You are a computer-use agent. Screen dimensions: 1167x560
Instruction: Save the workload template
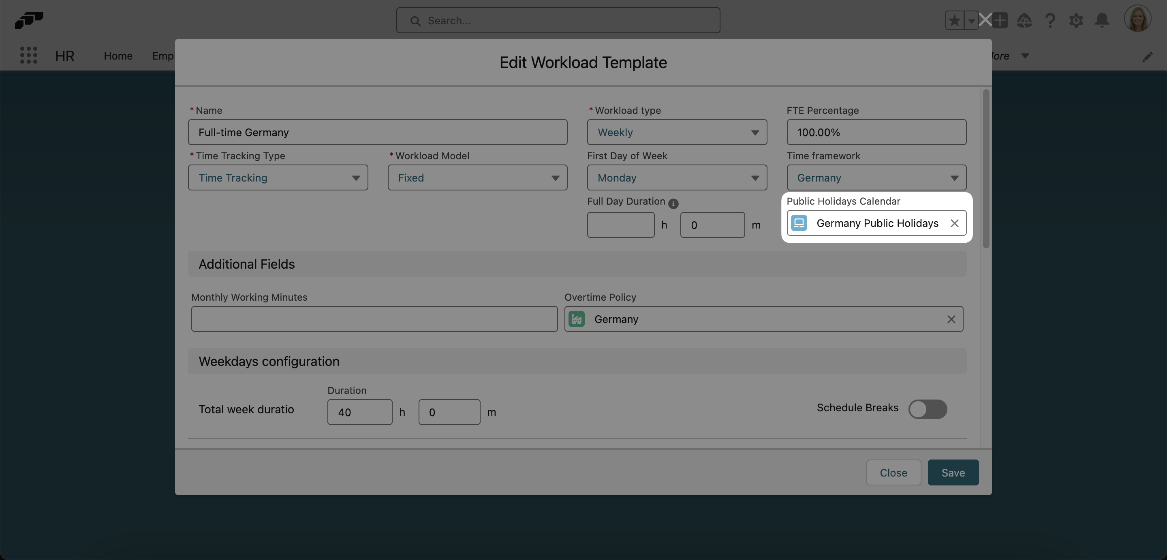pyautogui.click(x=953, y=472)
